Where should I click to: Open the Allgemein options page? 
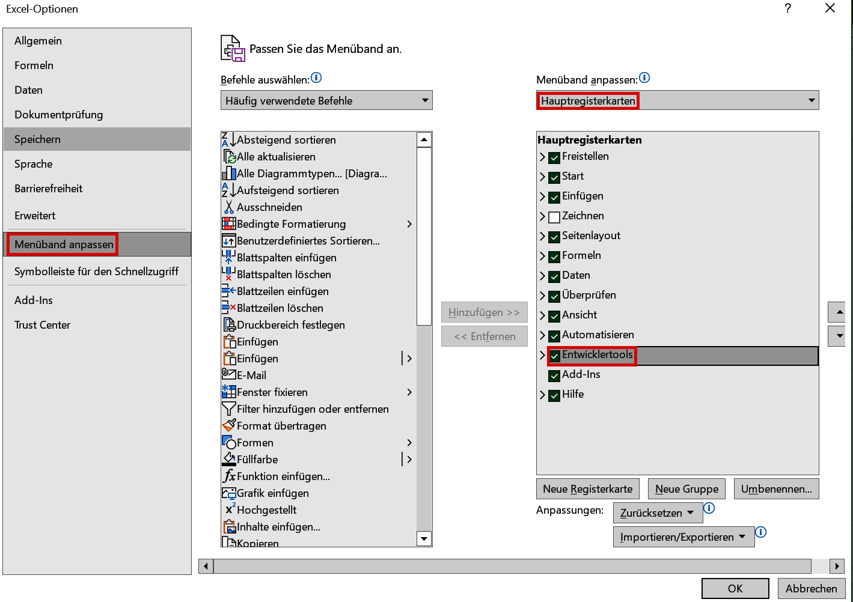(38, 40)
